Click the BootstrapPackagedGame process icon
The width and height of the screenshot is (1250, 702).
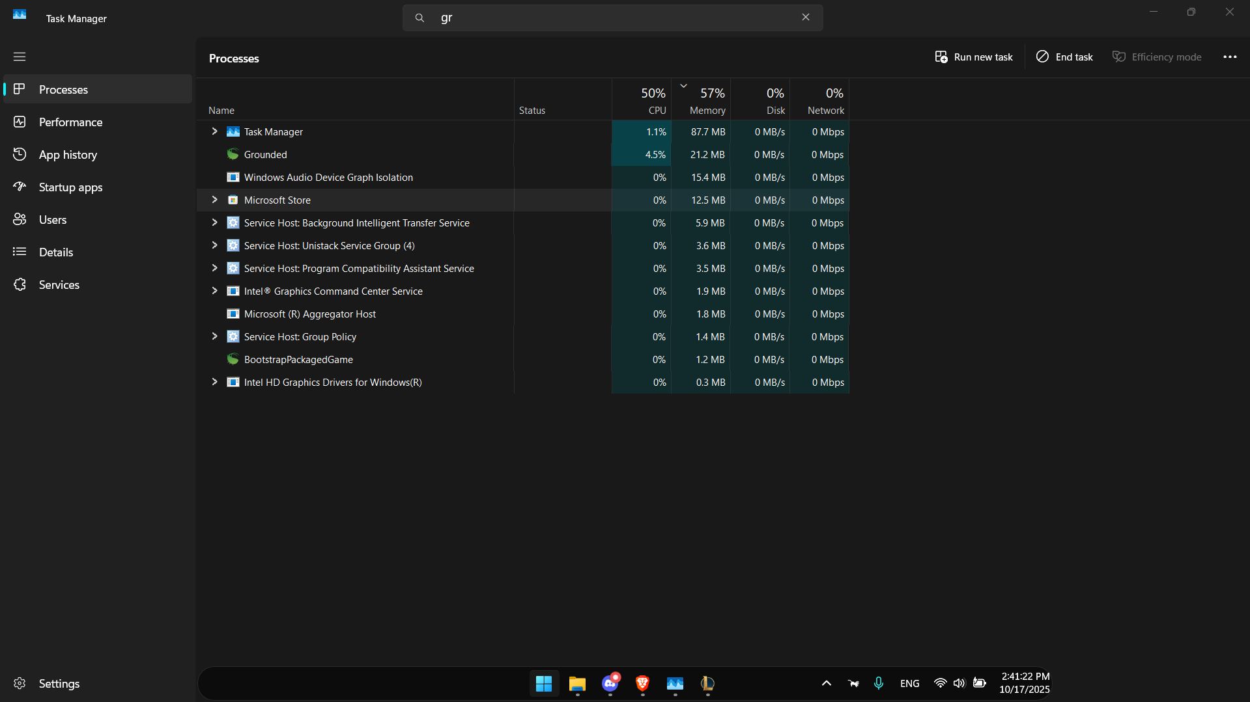233,359
